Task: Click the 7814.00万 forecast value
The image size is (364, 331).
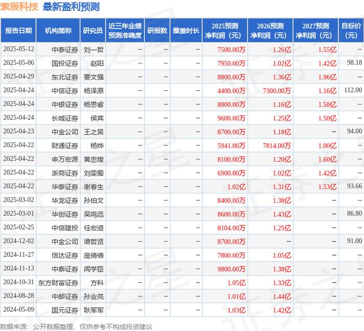Action: tap(277, 145)
